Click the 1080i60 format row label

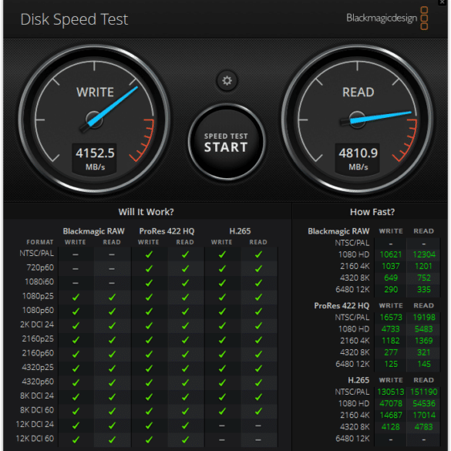coord(39,281)
